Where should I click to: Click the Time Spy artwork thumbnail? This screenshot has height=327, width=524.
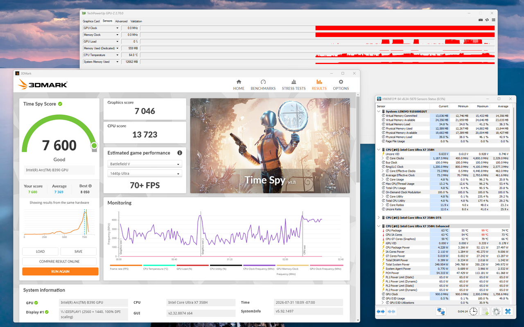tap(270, 146)
